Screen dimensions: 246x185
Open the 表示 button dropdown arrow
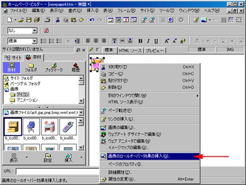tap(27, 157)
